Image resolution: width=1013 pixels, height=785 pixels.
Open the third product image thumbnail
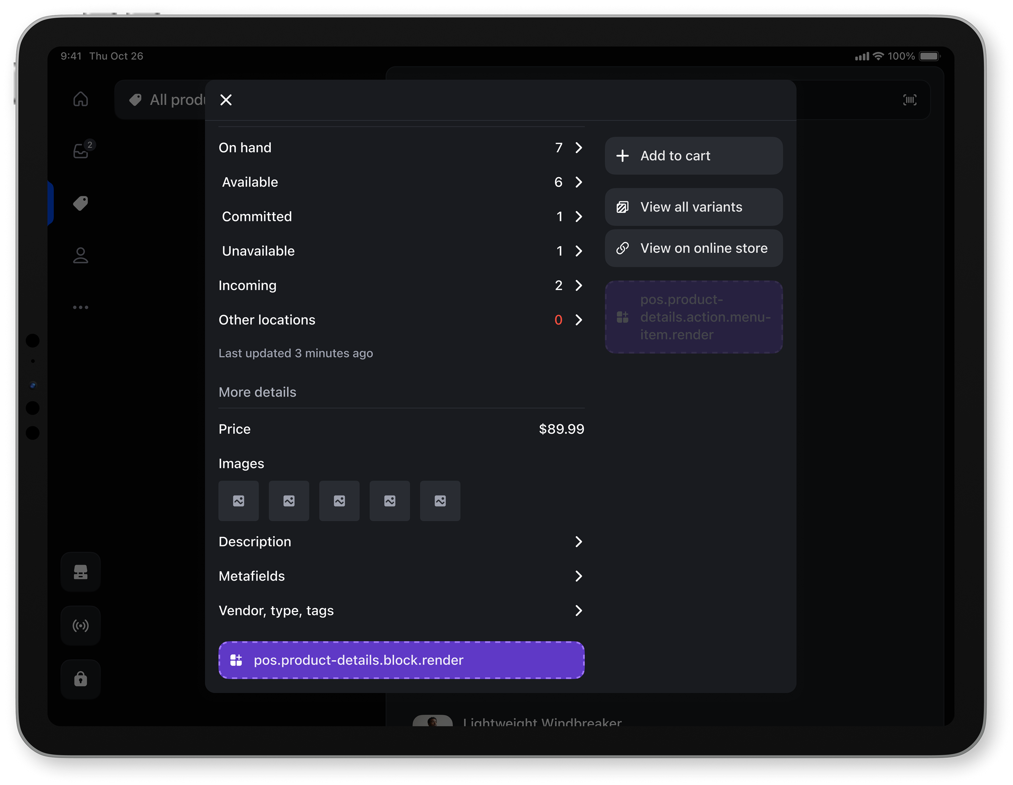coord(339,501)
